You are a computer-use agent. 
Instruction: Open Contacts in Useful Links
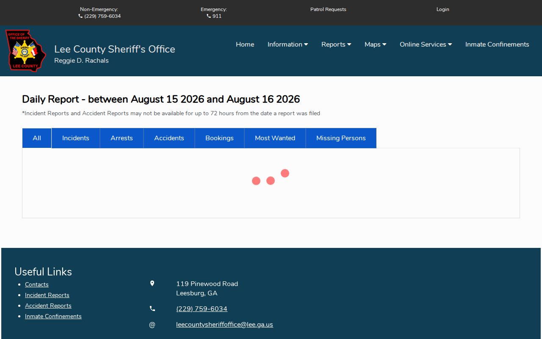[x=37, y=284]
